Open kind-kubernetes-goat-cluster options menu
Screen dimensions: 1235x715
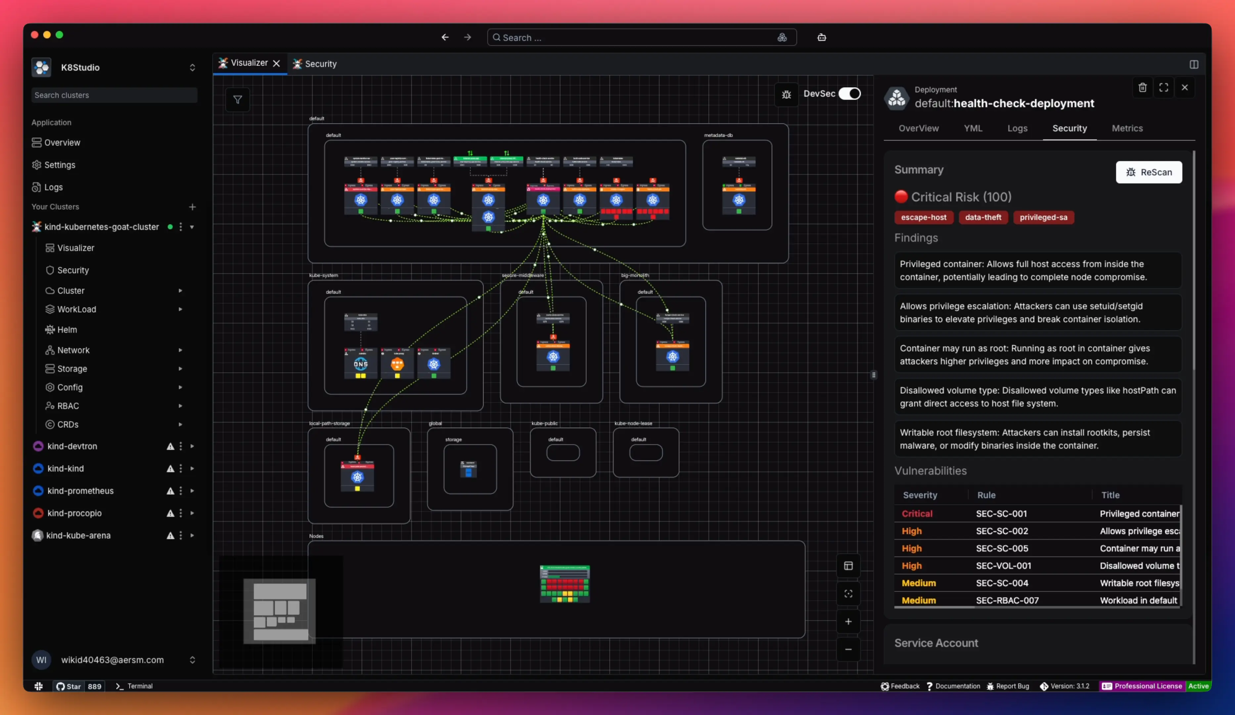(x=180, y=227)
